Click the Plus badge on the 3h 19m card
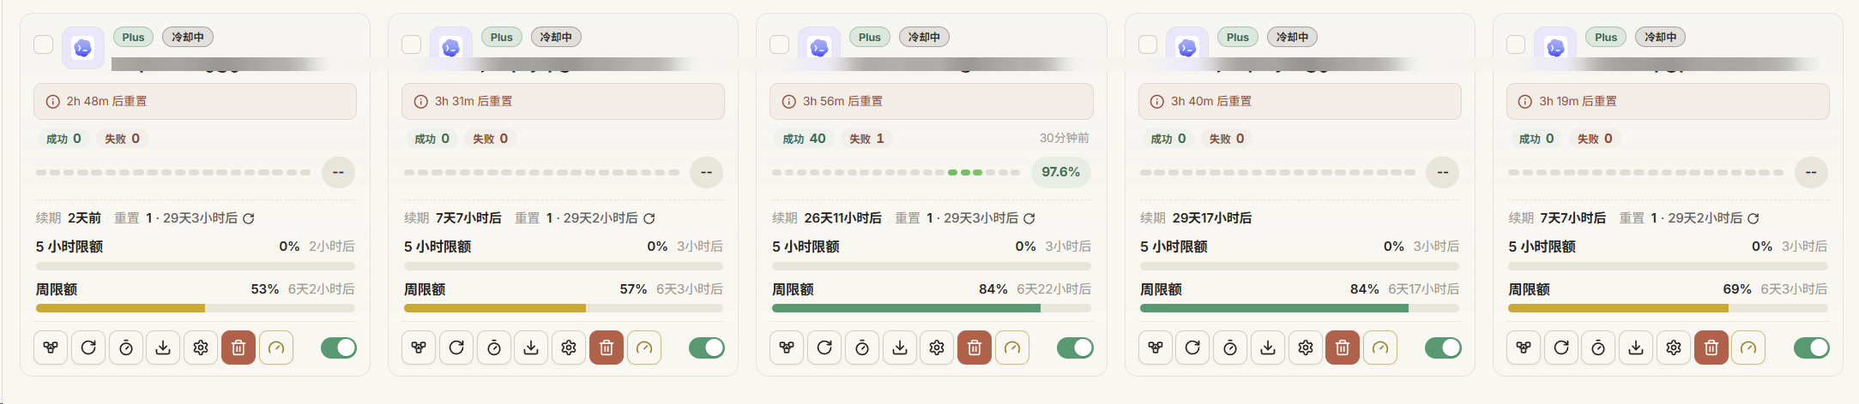Screen dimensions: 1859x404 point(1606,37)
